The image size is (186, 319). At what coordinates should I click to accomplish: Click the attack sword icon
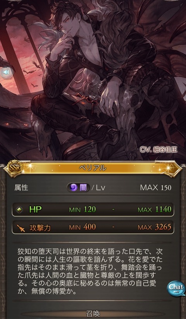pos(21,228)
